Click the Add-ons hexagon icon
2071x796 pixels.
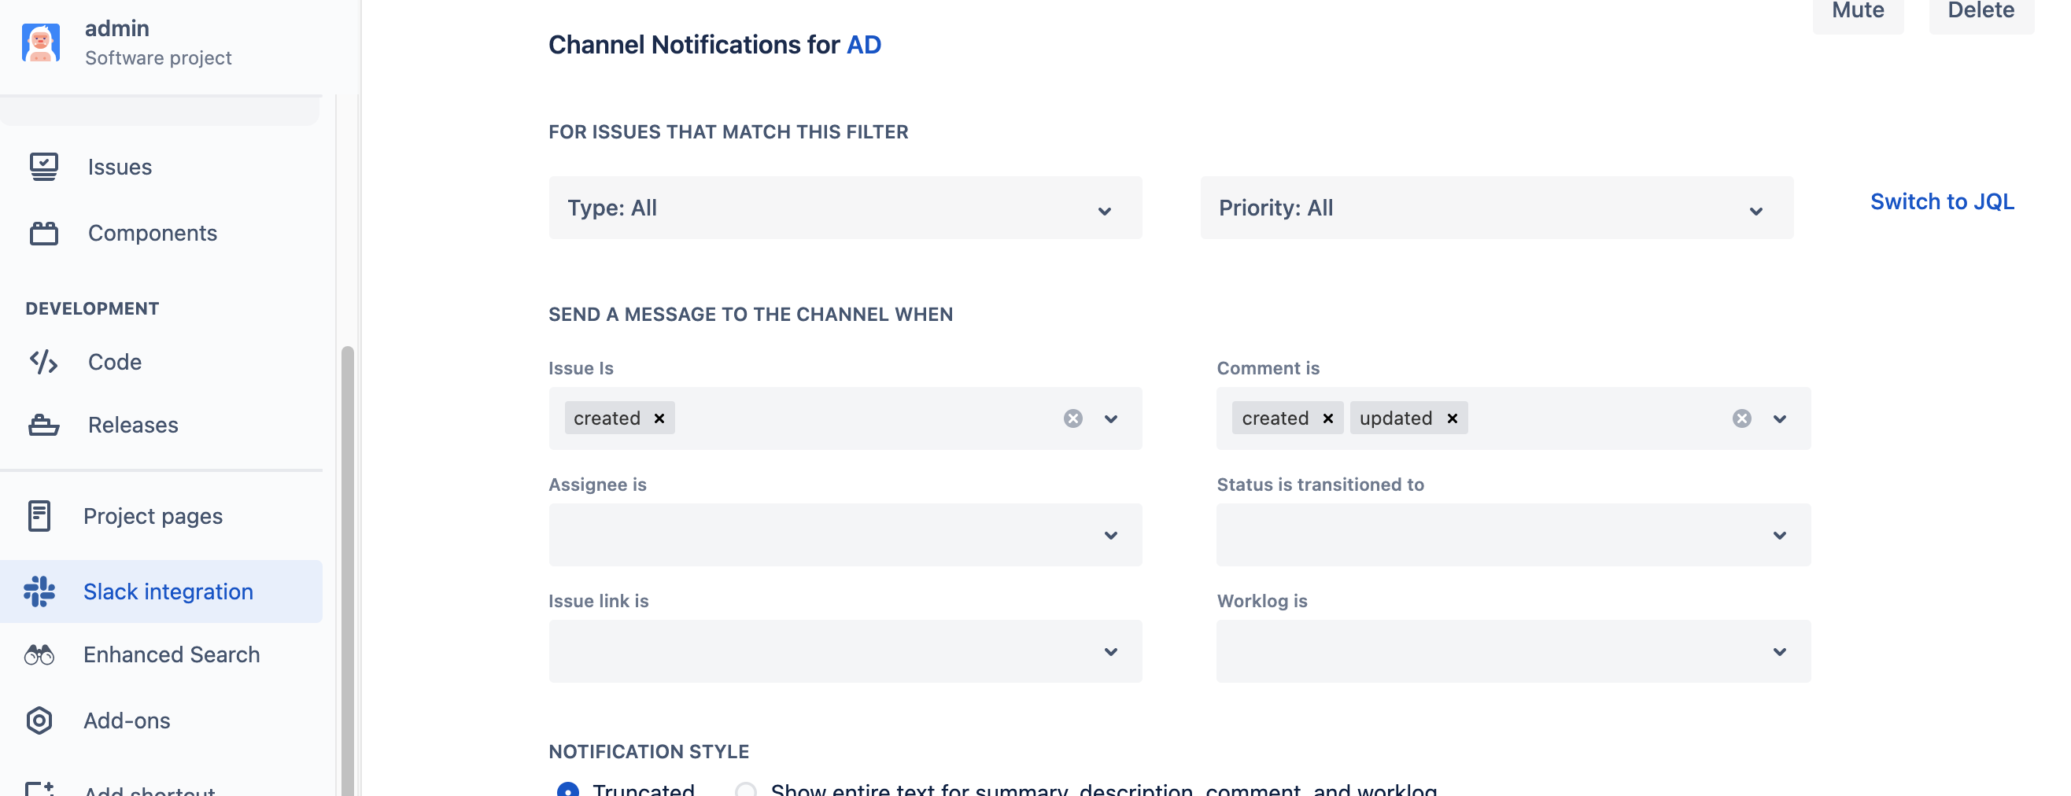click(39, 720)
